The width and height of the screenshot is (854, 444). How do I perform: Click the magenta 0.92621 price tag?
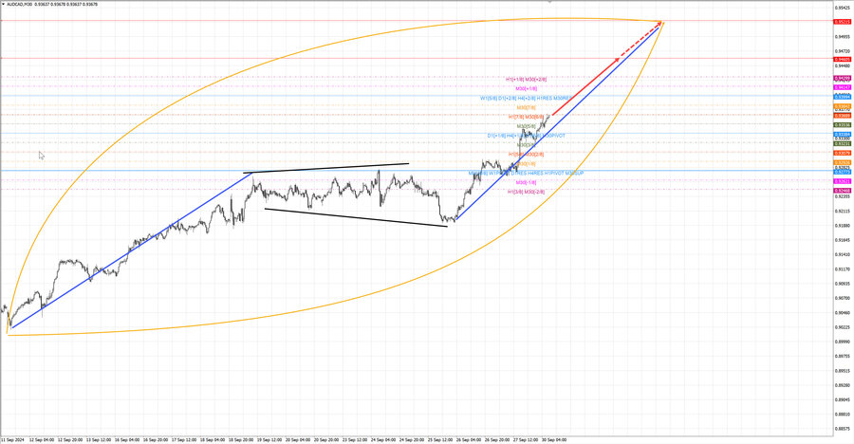[842, 181]
